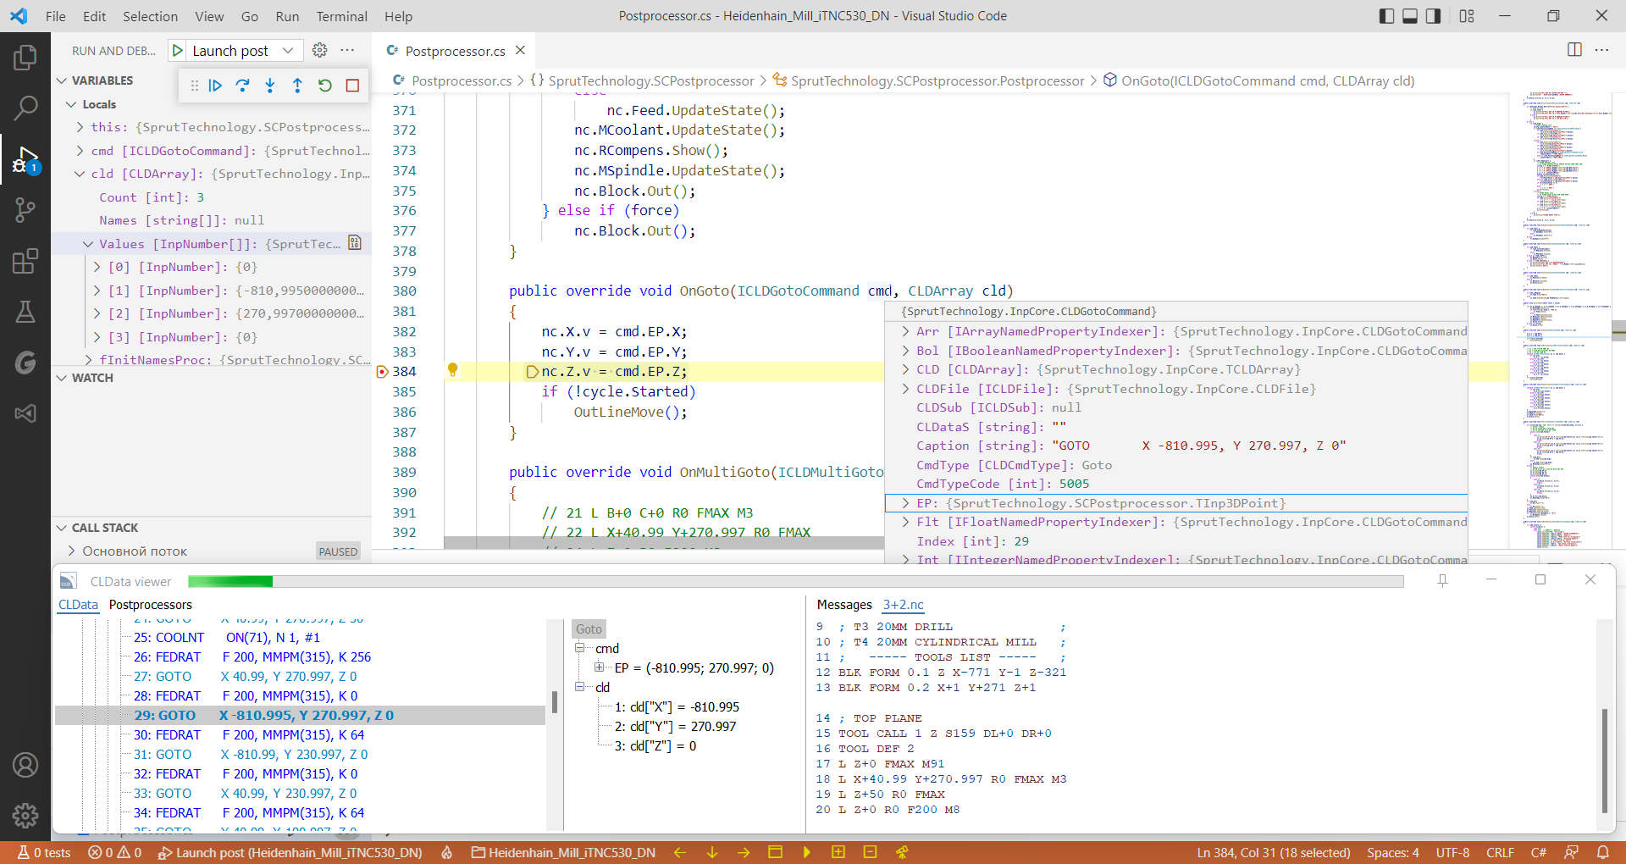Screen dimensions: 1626x864
Task: Click the notifications bell in the status bar
Action: pos(1603,852)
